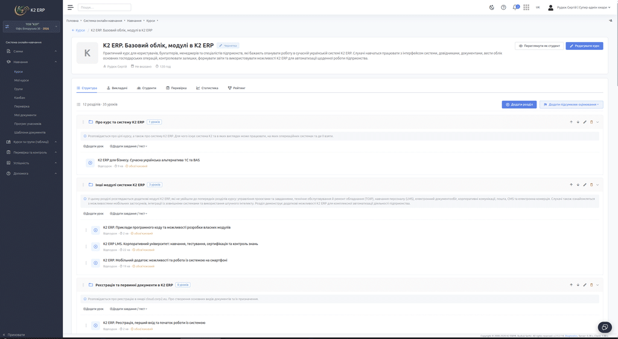Open user menu Рудюк Сергій
The width and height of the screenshot is (618, 339).
click(x=579, y=7)
